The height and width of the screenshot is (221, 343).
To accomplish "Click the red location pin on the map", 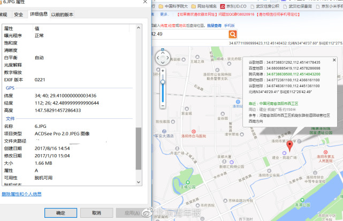I will (289, 146).
